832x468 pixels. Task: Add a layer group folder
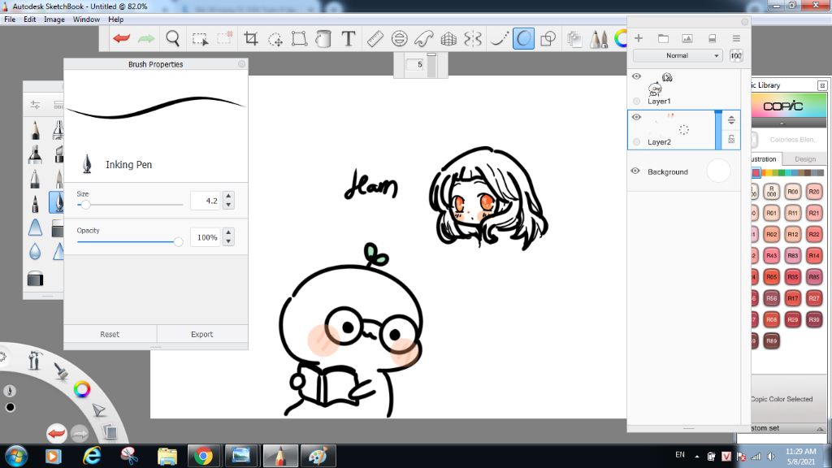[x=663, y=38]
